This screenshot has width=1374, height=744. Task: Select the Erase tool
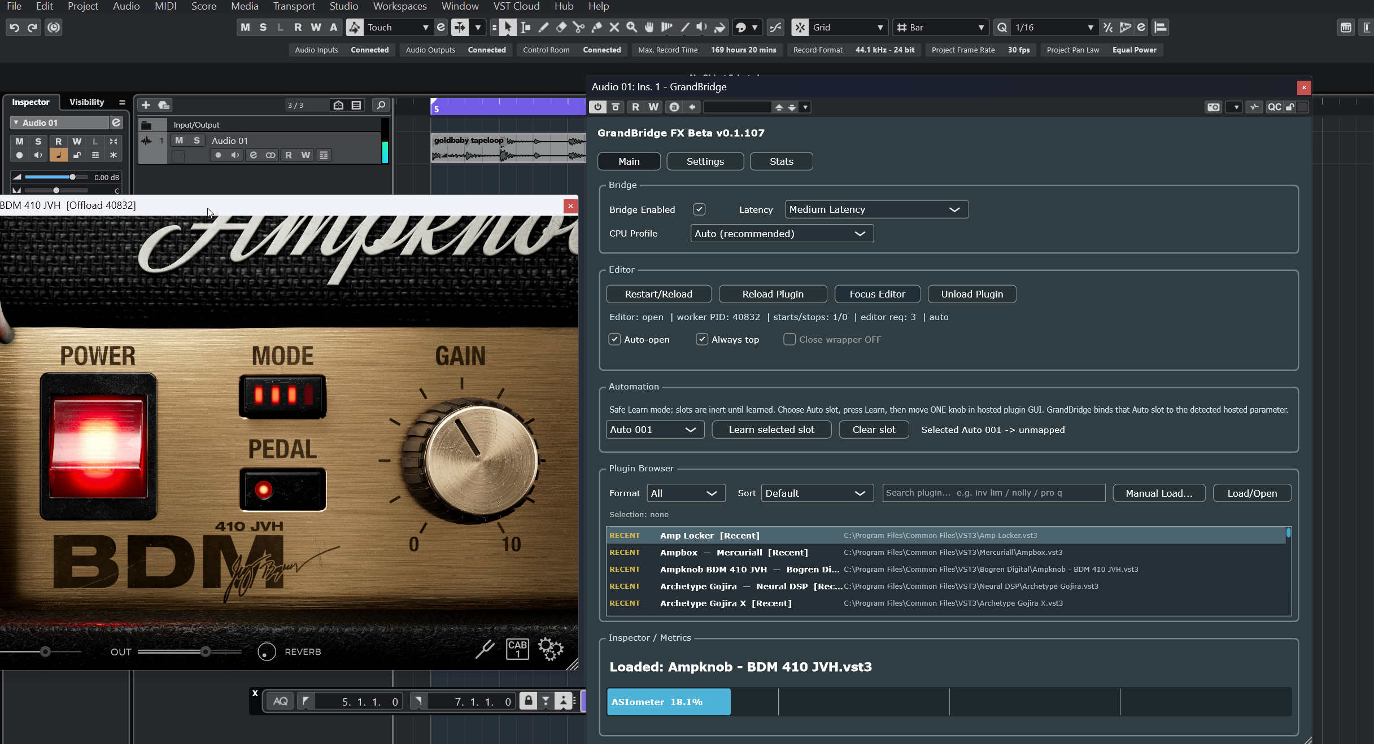point(561,27)
